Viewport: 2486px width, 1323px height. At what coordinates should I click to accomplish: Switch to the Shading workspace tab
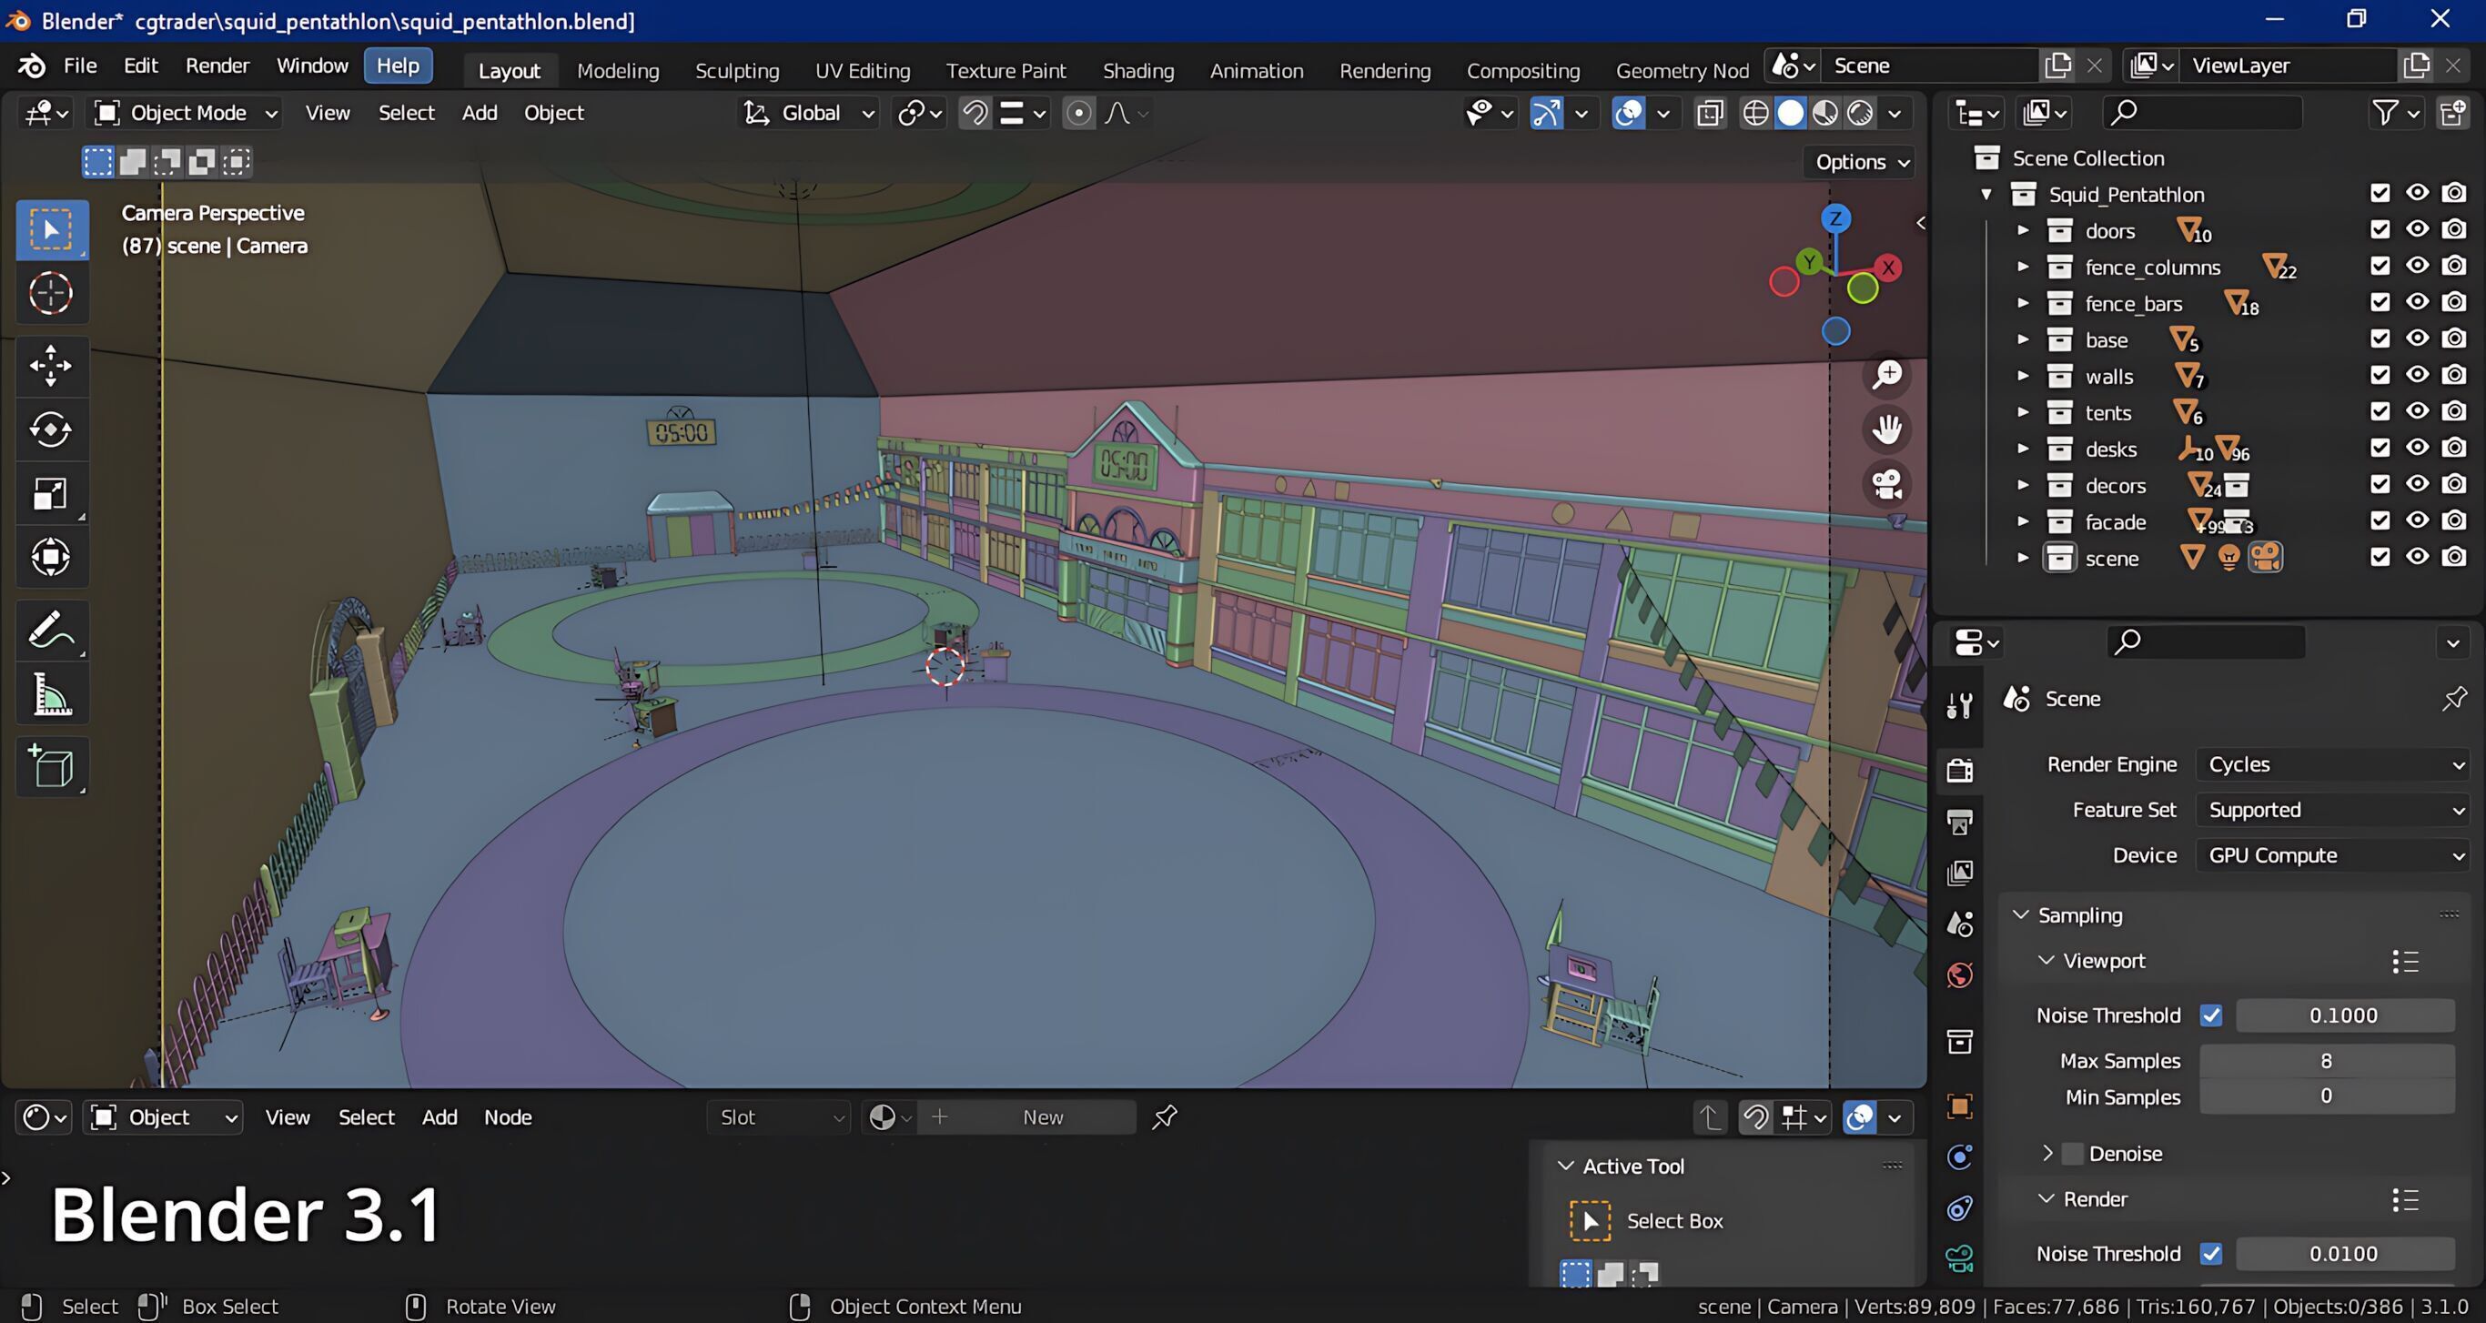[1137, 70]
